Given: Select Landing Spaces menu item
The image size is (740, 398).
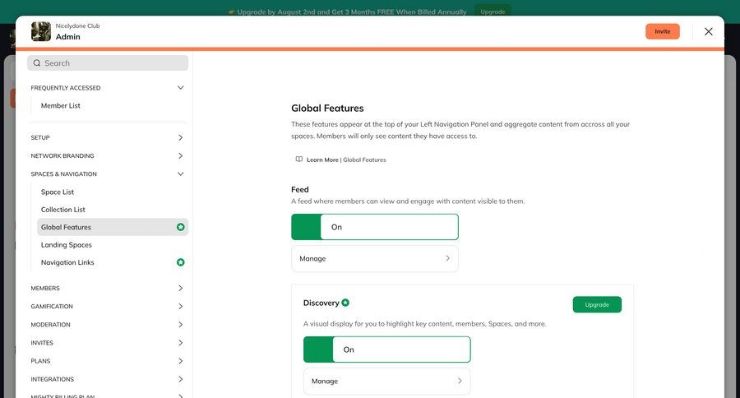Looking at the screenshot, I should [x=67, y=245].
